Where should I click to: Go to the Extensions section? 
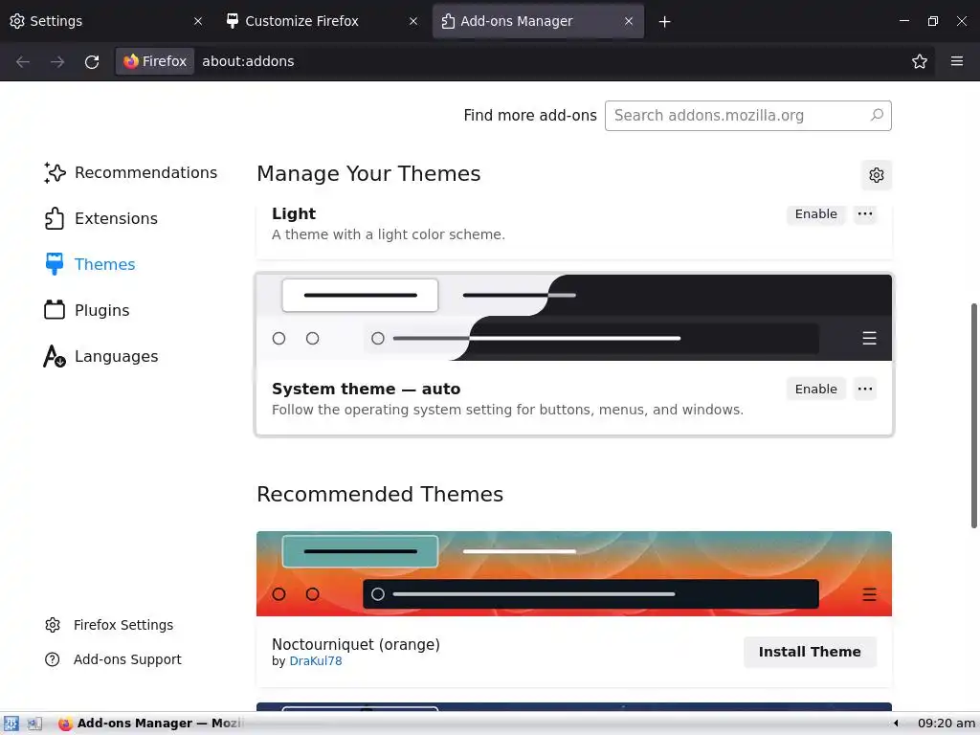100,219
